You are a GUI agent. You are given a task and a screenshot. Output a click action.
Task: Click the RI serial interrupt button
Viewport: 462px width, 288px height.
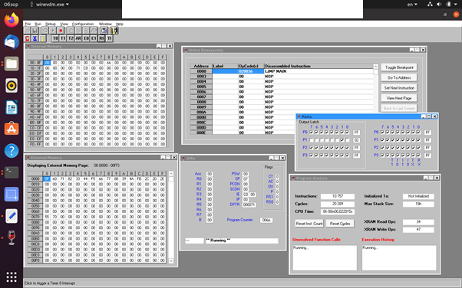point(101,38)
